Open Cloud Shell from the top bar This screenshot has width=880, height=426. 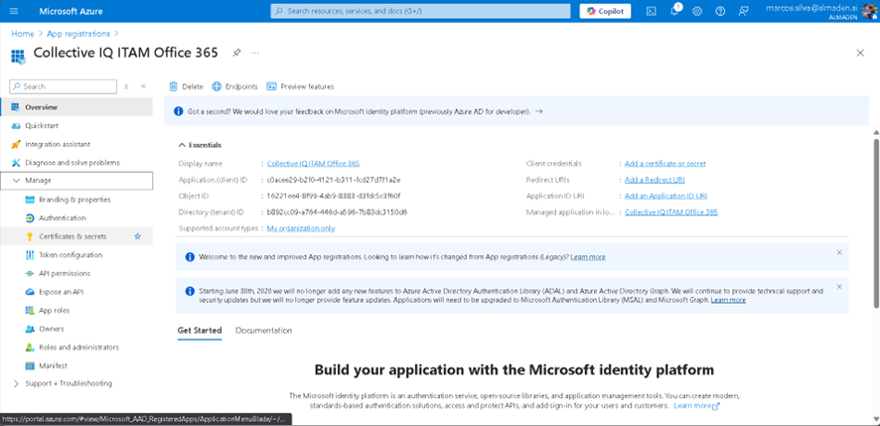tap(651, 11)
